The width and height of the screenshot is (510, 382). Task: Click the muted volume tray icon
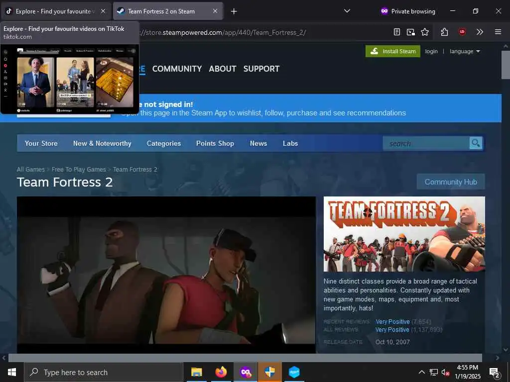[446, 373]
